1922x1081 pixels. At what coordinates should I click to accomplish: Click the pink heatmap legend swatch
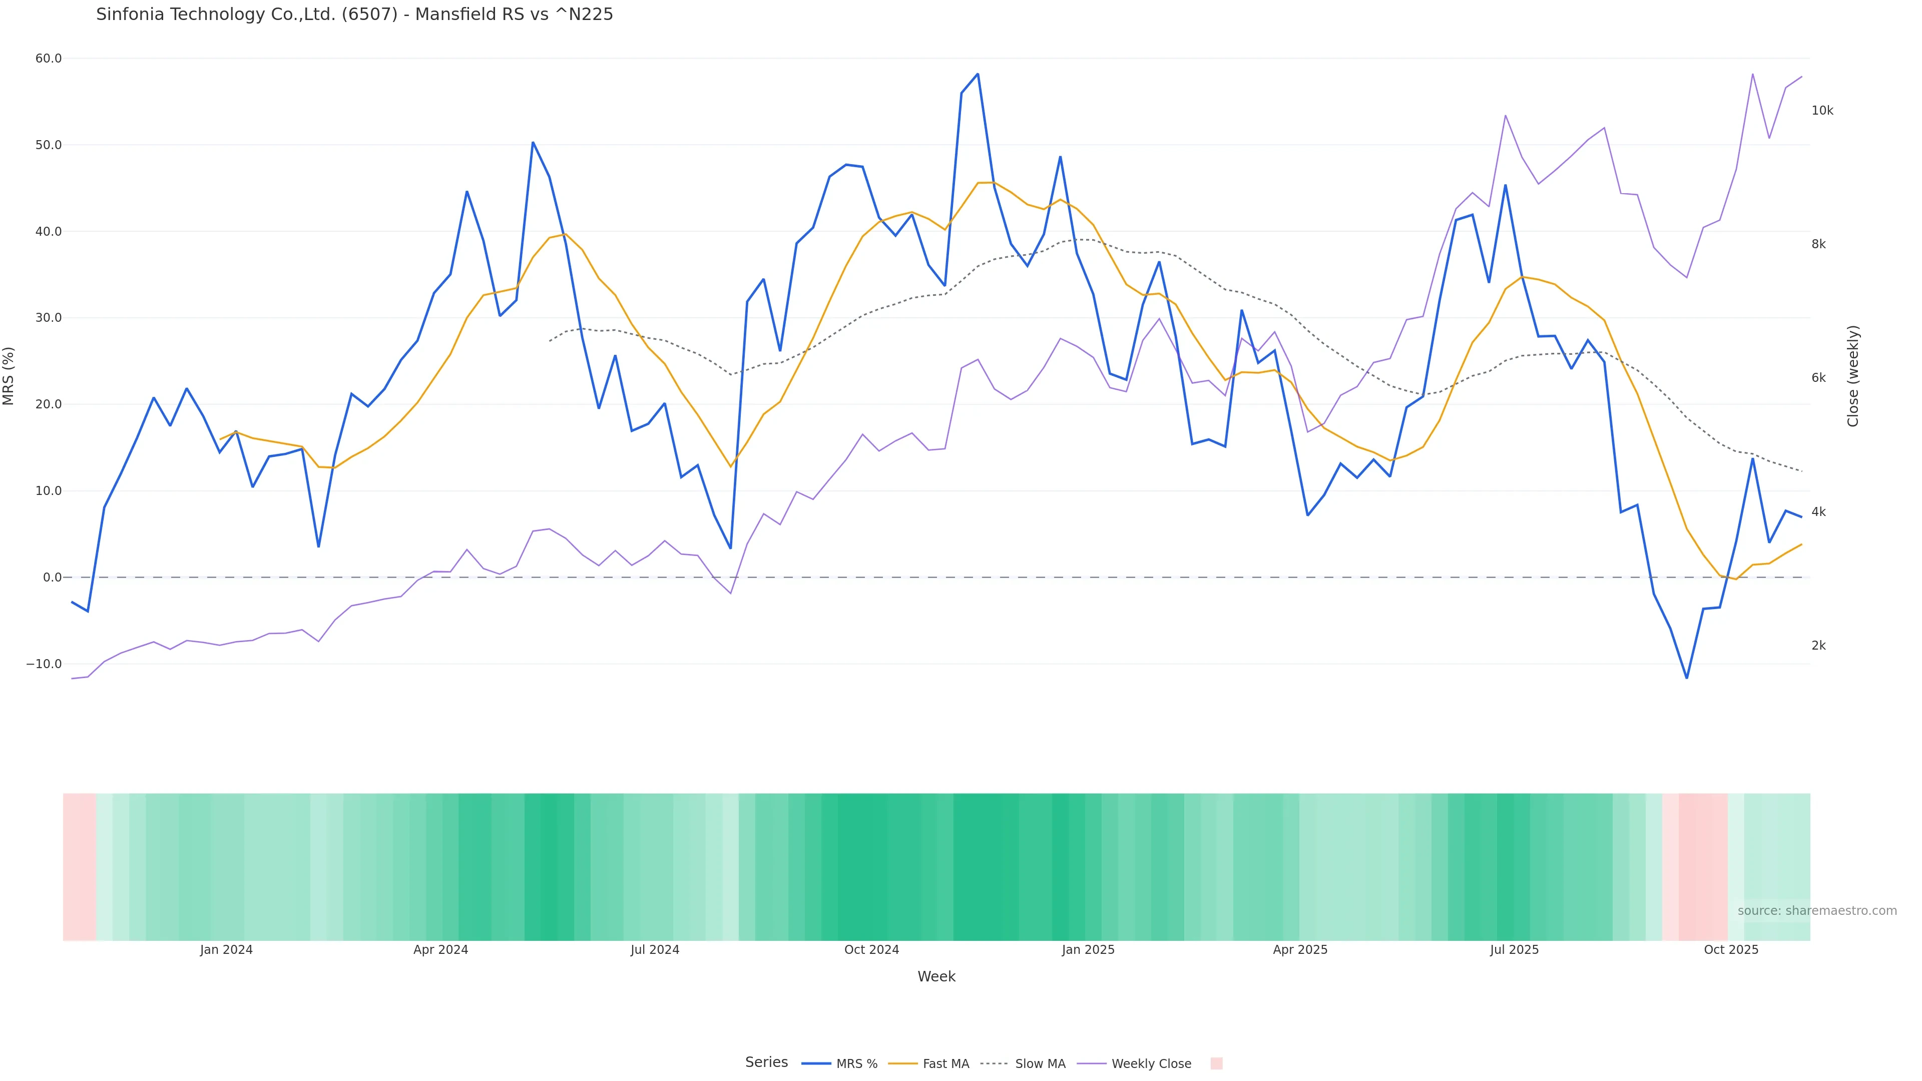click(x=1216, y=1063)
